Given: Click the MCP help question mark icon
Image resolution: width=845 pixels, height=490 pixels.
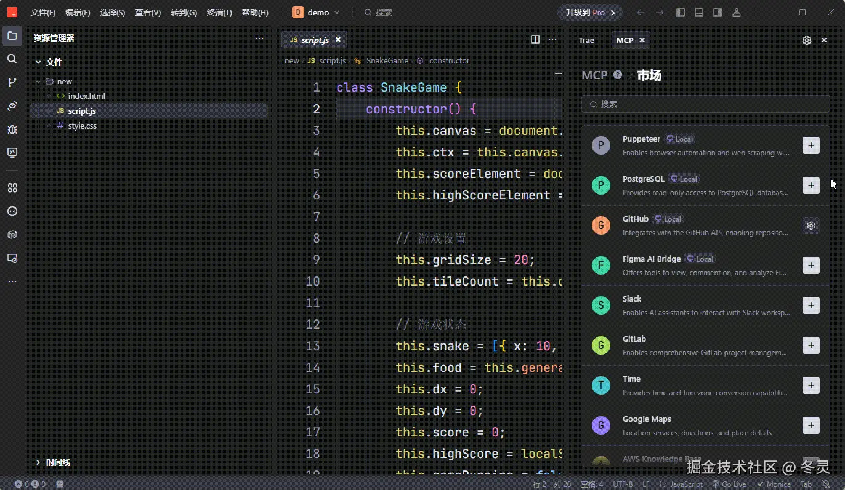Looking at the screenshot, I should pos(618,74).
